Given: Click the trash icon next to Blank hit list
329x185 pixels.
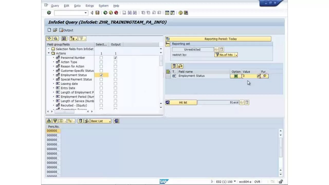Looking at the screenshot, I should 247,102.
